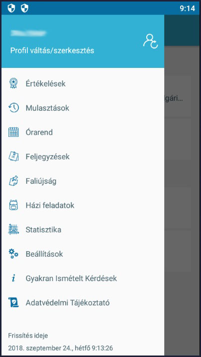This screenshot has width=201, height=357.
Task: Click the Beállítások gears icon
Action: tap(13, 254)
